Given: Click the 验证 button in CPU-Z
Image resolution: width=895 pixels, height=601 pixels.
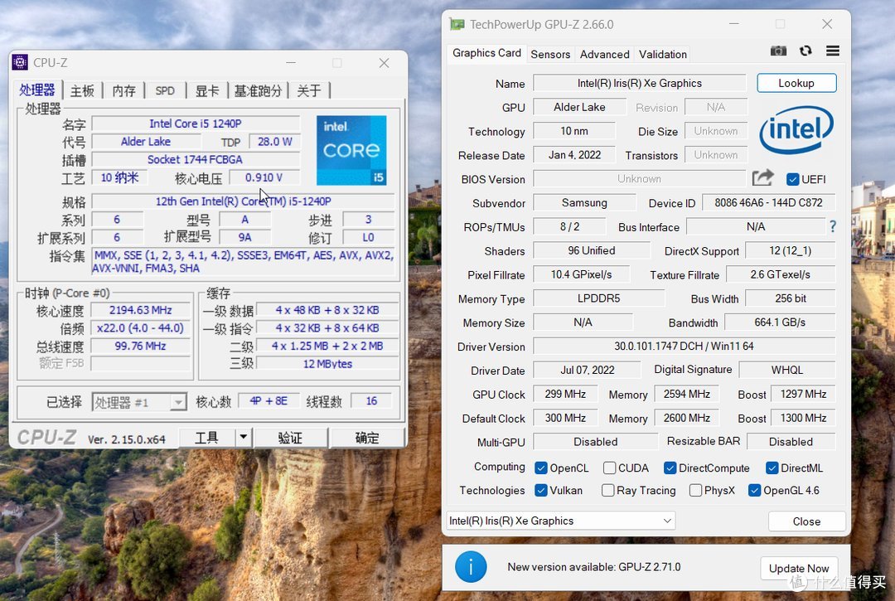Looking at the screenshot, I should pyautogui.click(x=290, y=438).
